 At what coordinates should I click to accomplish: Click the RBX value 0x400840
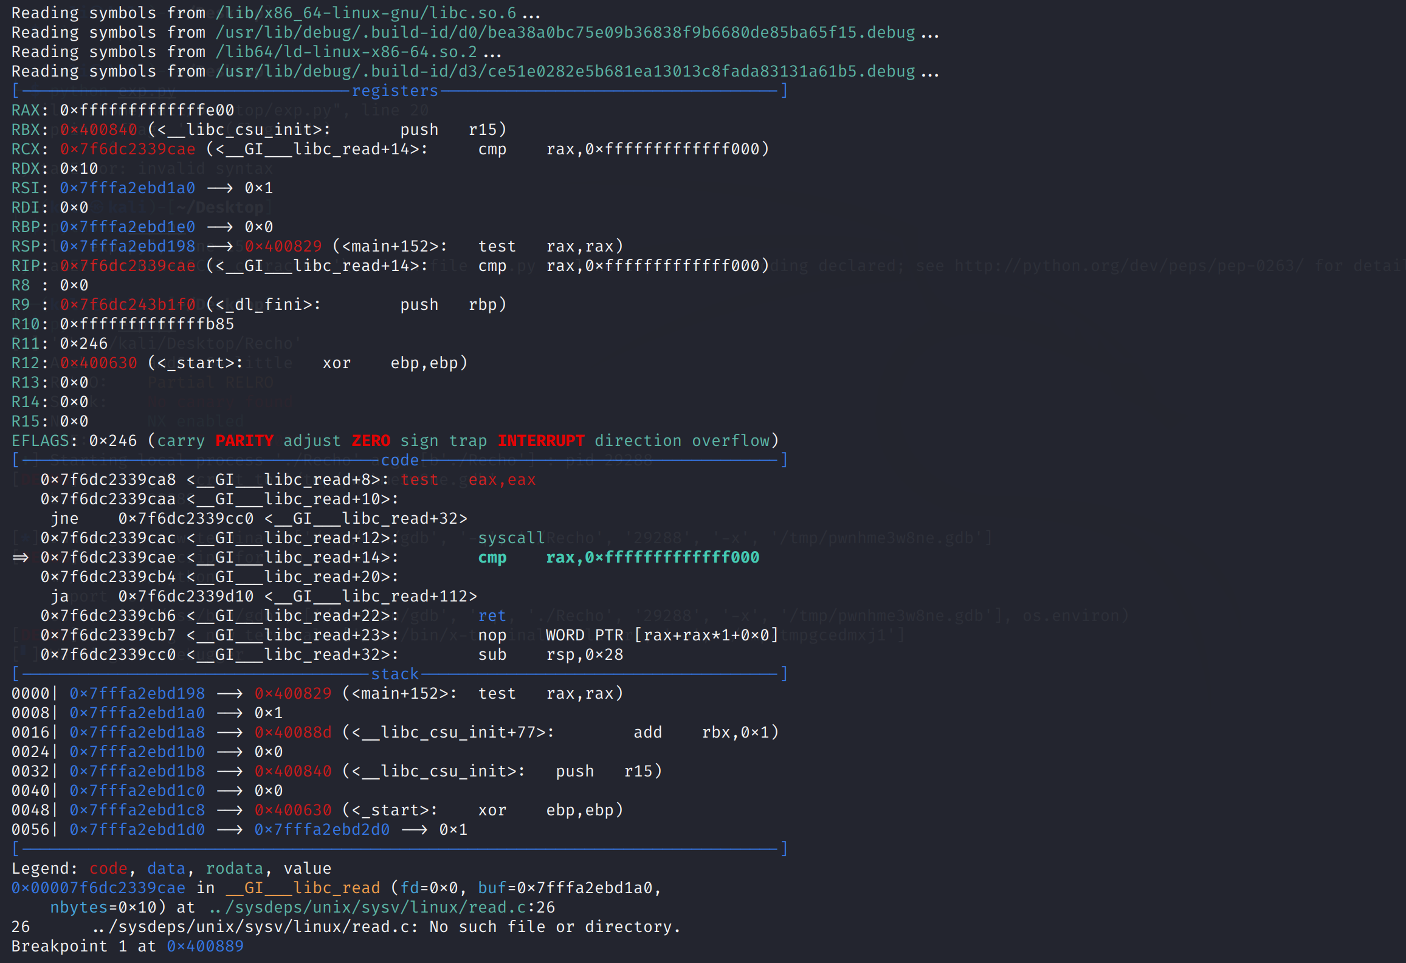pyautogui.click(x=98, y=129)
